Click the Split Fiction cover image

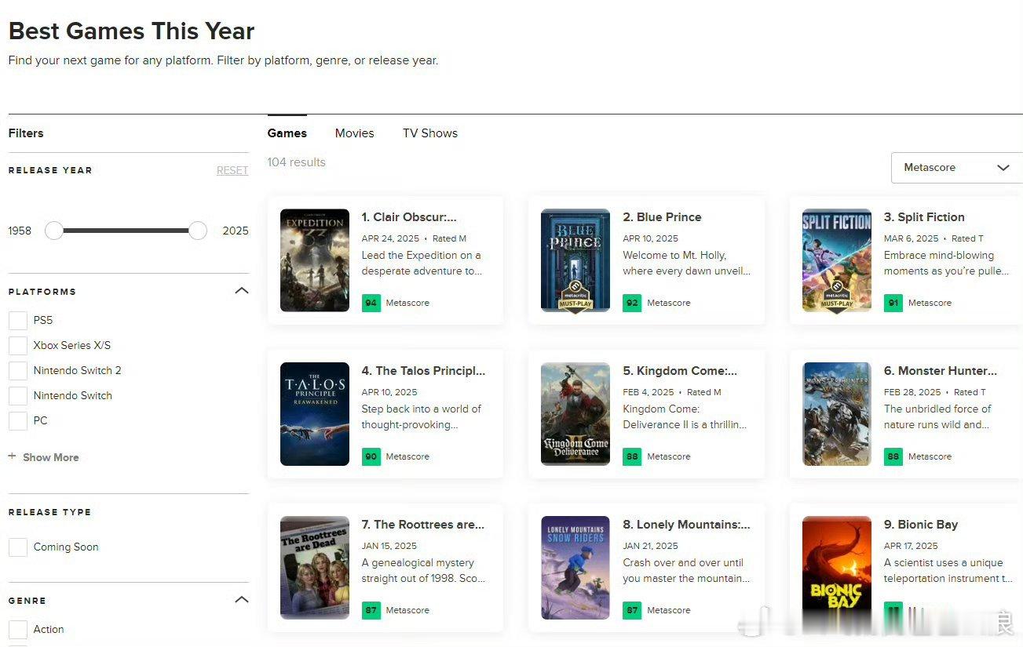click(x=837, y=260)
